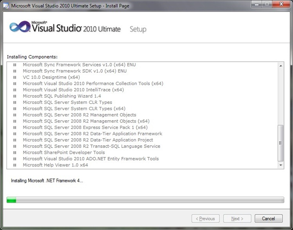
Task: Select SQL Server System CLR Types without x64
Action: (x=67, y=102)
